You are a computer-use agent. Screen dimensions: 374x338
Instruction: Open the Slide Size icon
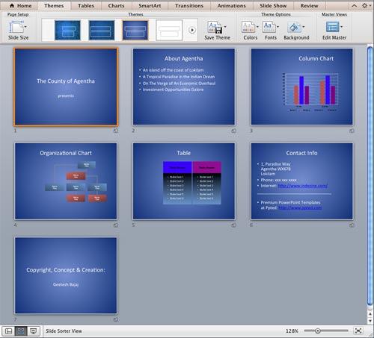[16, 27]
